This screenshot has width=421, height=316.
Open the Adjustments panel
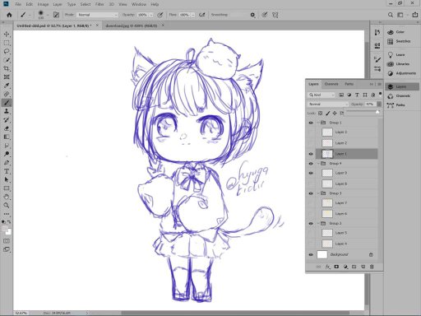click(402, 73)
